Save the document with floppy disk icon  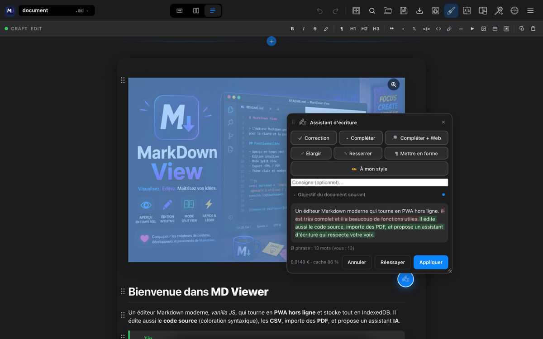404,10
